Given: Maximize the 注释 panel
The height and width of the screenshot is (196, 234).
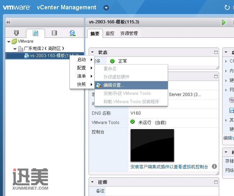Looking at the screenshot, I should point(216,182).
